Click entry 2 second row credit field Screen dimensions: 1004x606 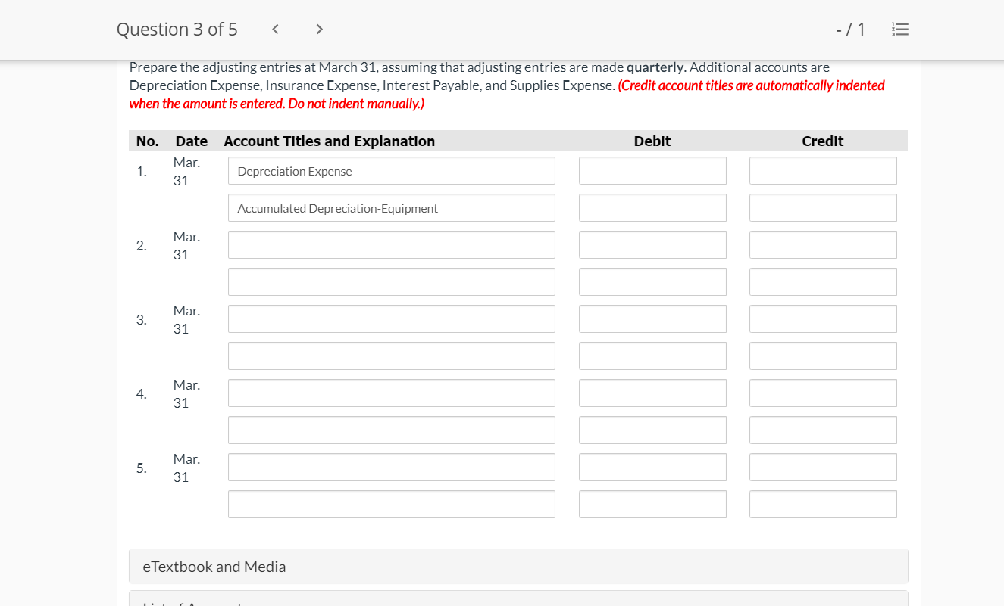pyautogui.click(x=823, y=282)
